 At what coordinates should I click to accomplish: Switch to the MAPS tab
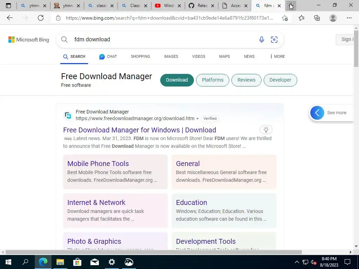[224, 56]
